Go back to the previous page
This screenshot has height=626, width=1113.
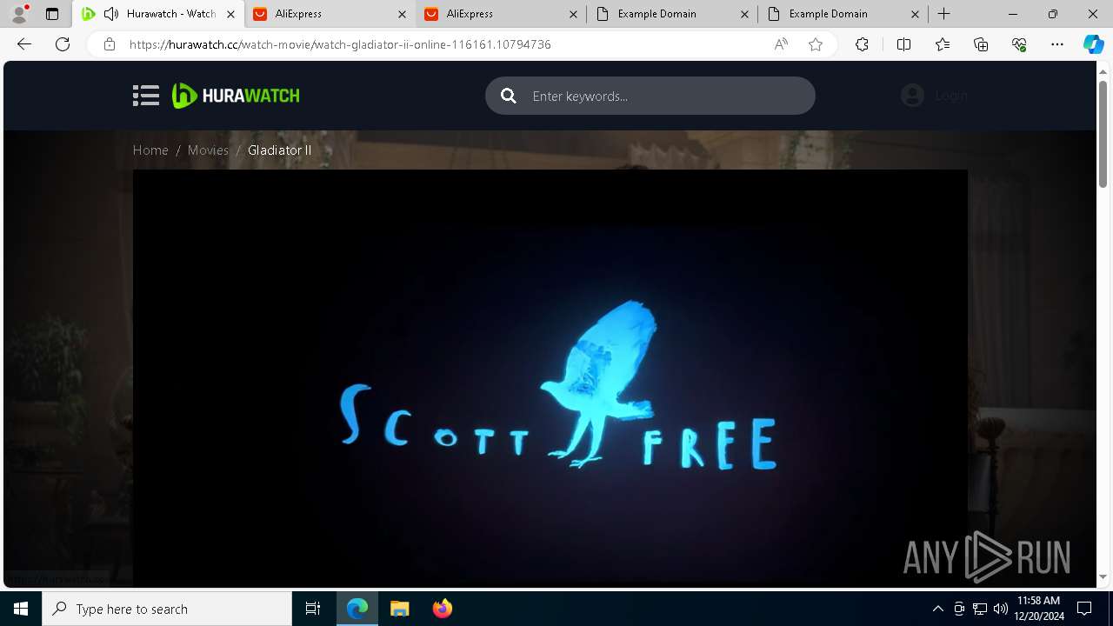pyautogui.click(x=24, y=44)
